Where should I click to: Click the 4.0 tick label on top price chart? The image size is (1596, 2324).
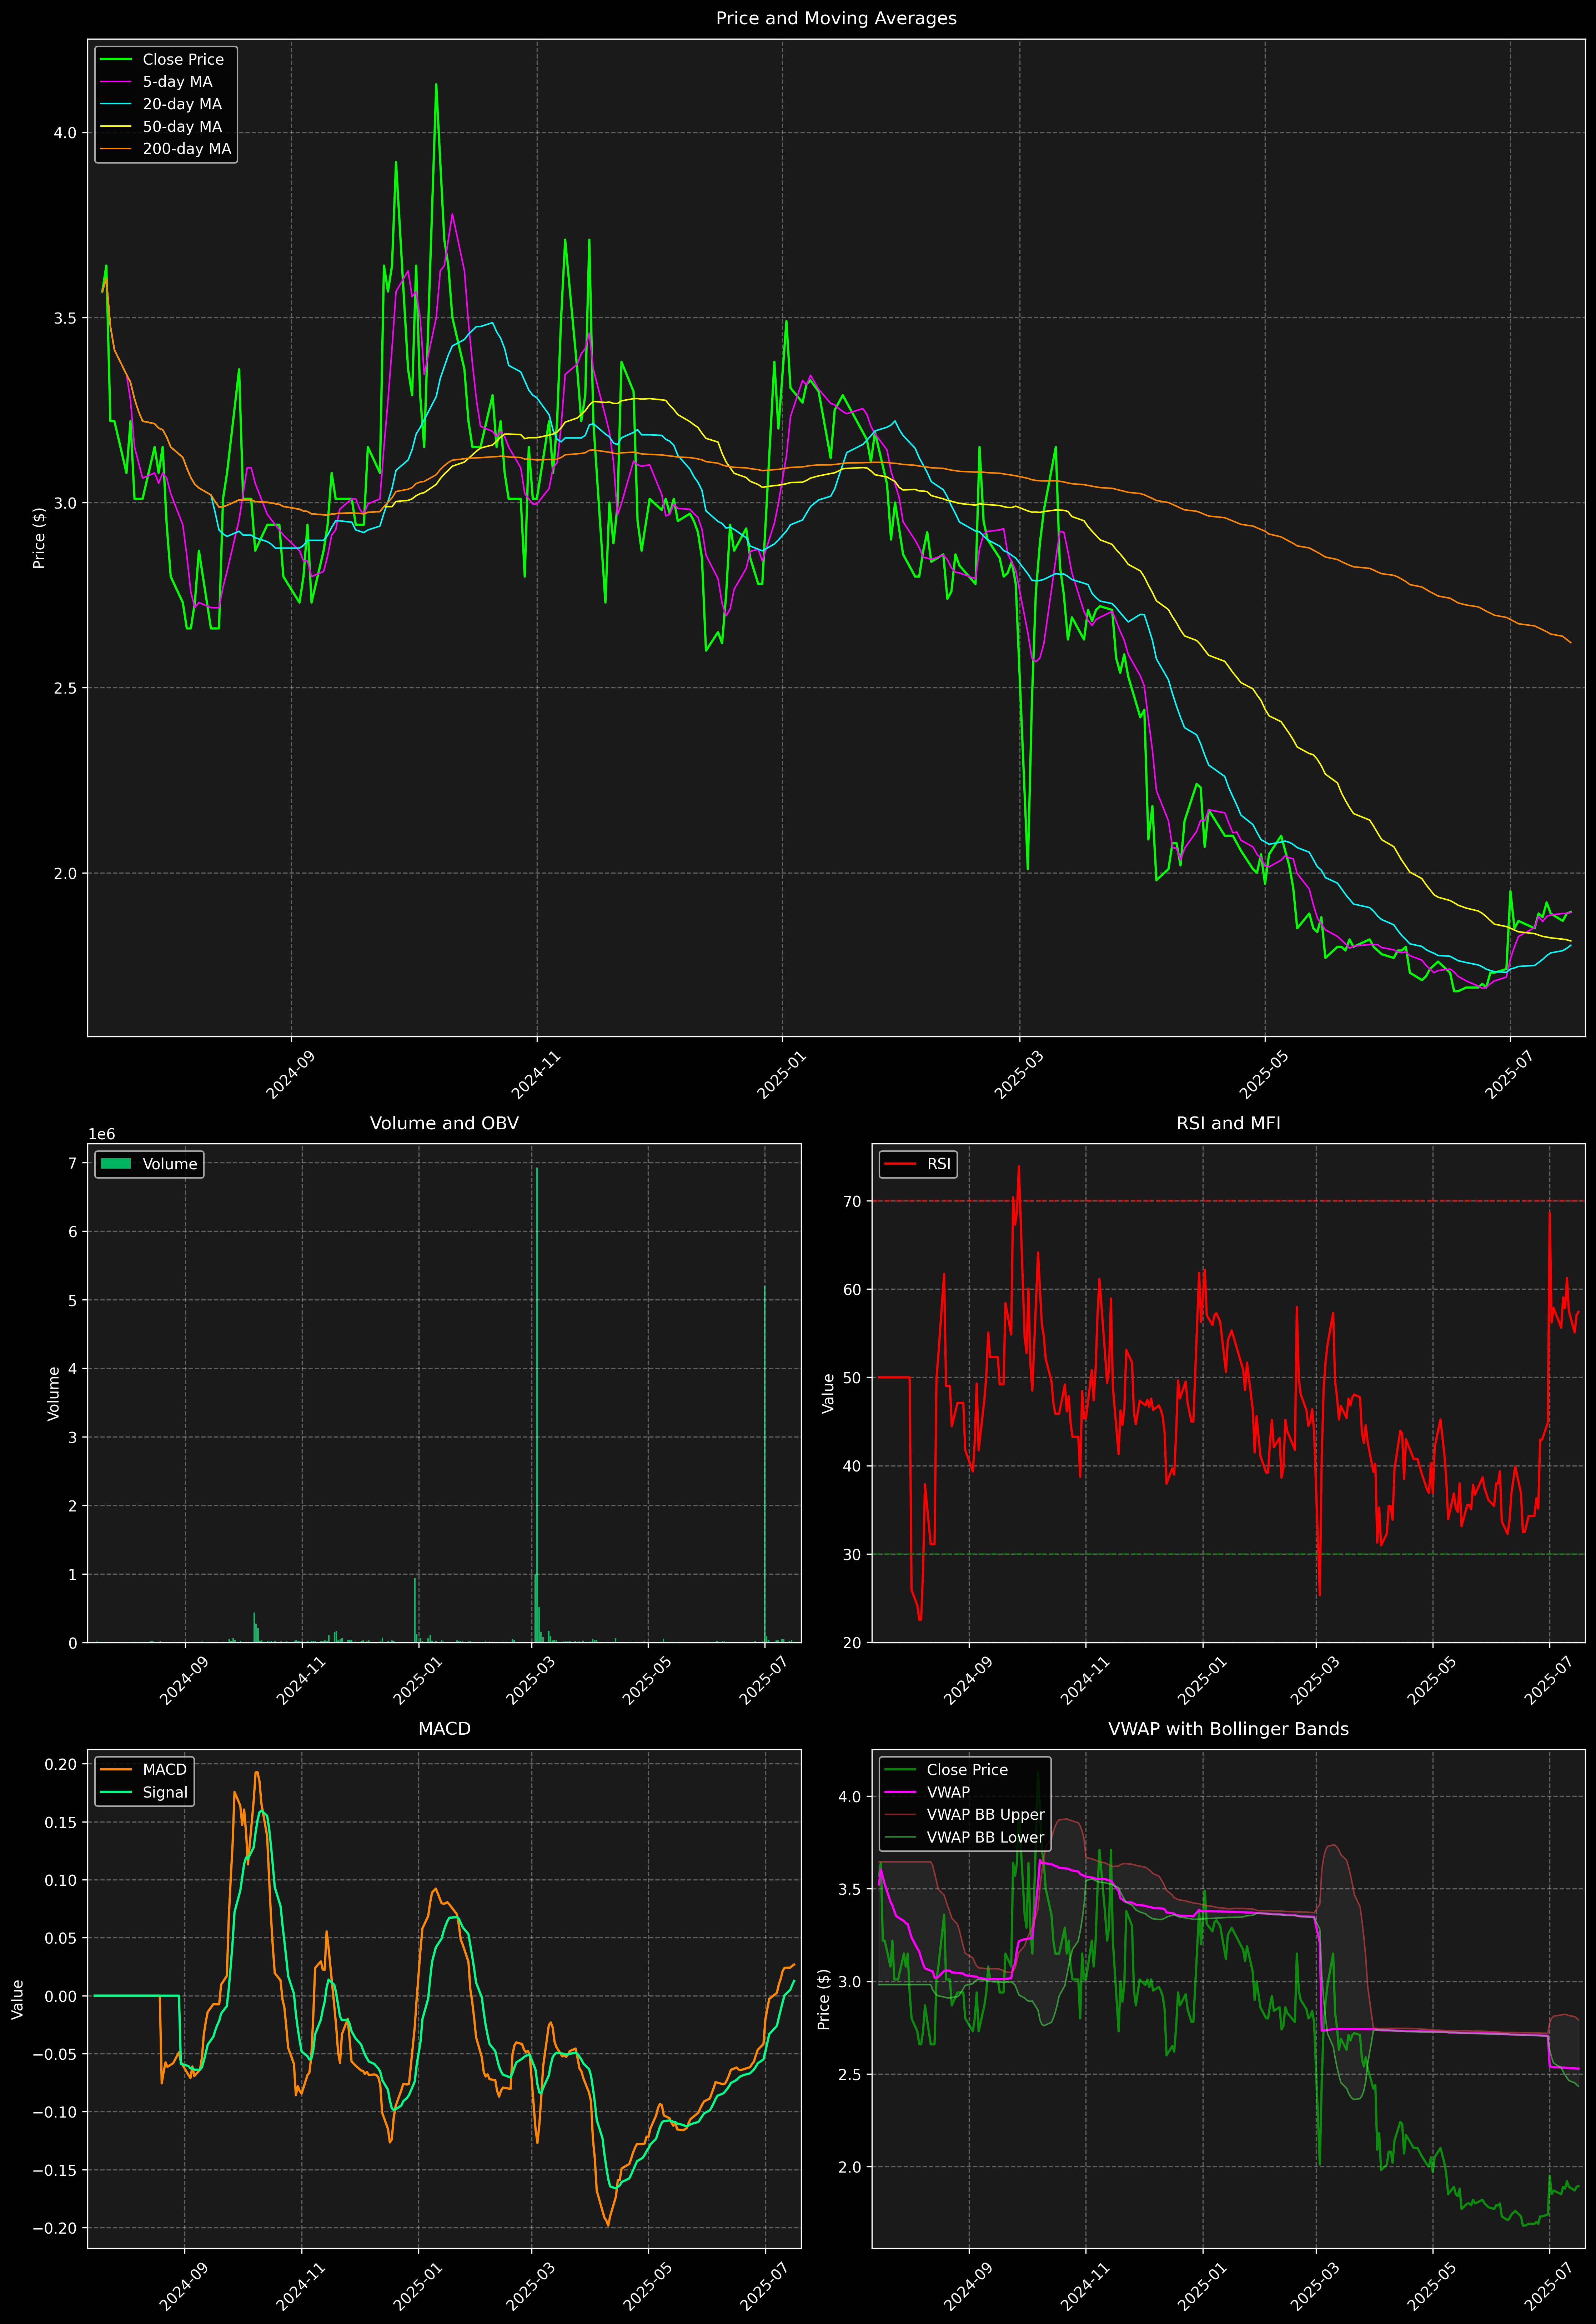[65, 133]
